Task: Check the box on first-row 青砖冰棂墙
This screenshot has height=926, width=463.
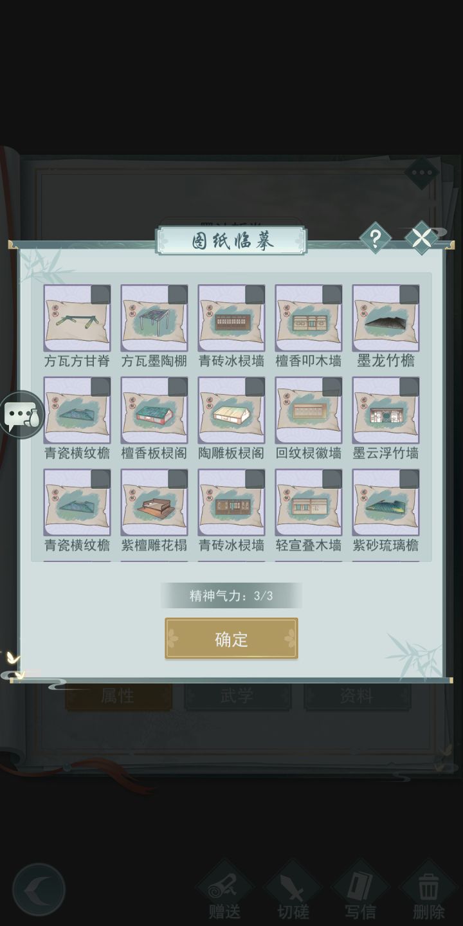Action: pyautogui.click(x=255, y=295)
